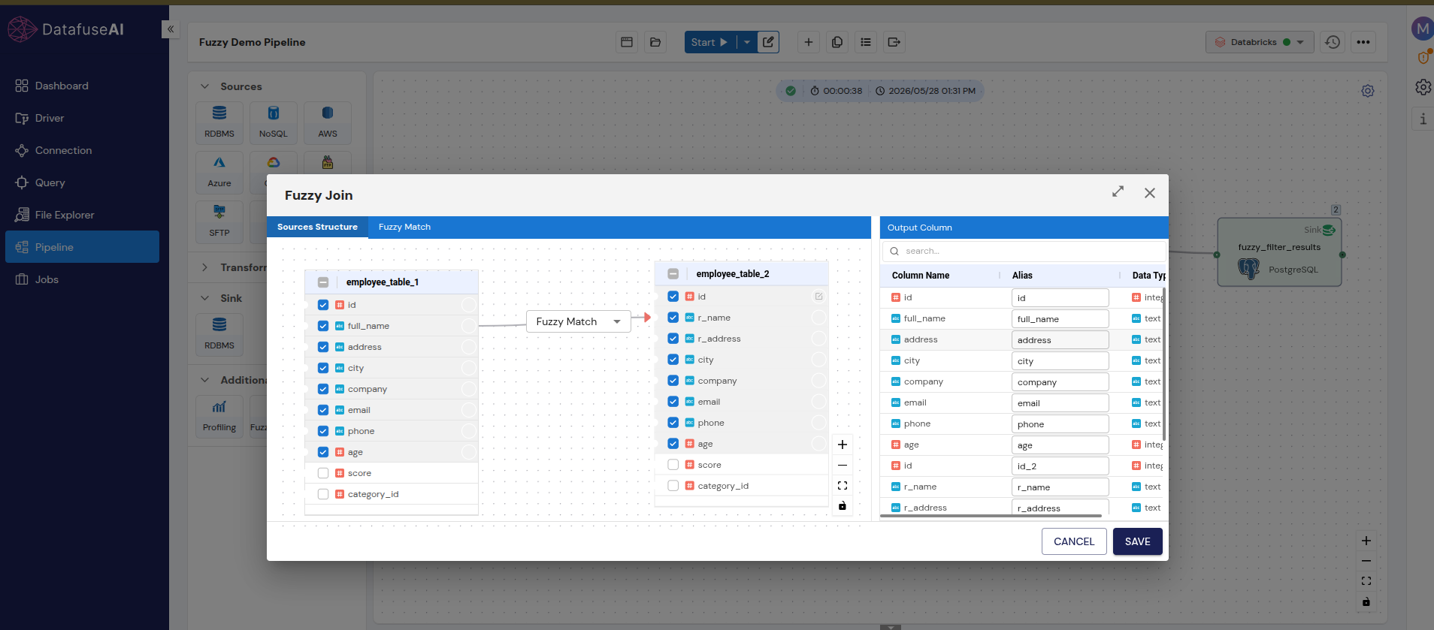
Task: Open the Fuzzy Match join type dropdown
Action: point(578,321)
